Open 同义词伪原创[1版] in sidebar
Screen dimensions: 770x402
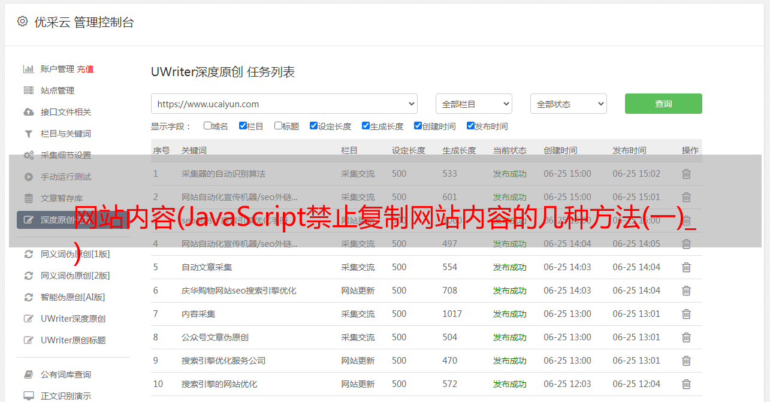pyautogui.click(x=75, y=254)
